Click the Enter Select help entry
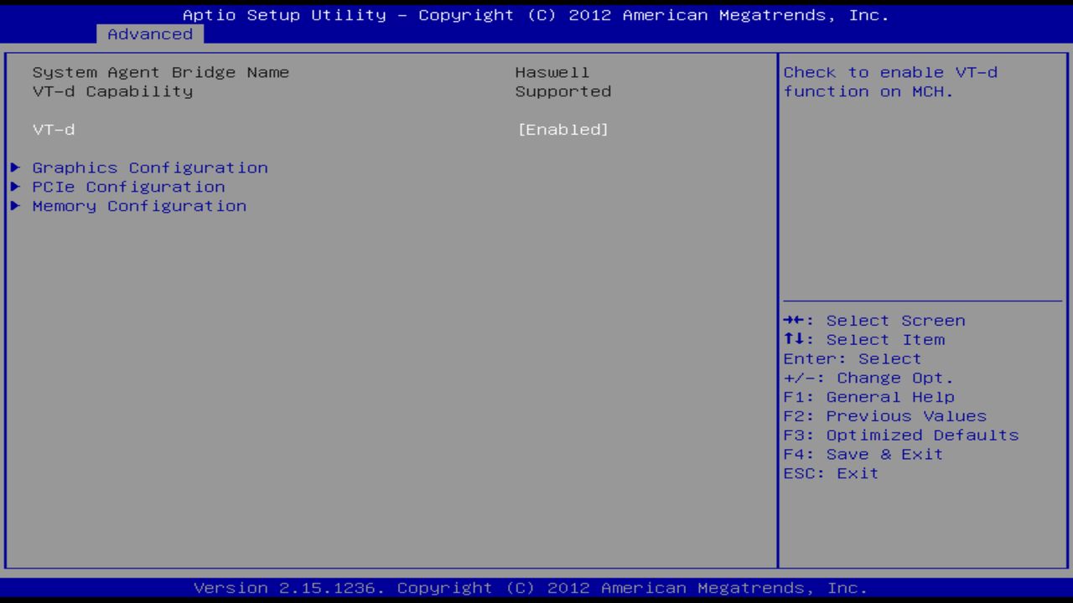 851,358
